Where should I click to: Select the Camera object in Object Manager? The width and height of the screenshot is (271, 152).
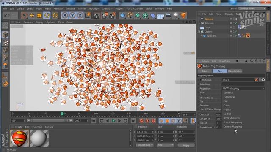tap(208, 19)
